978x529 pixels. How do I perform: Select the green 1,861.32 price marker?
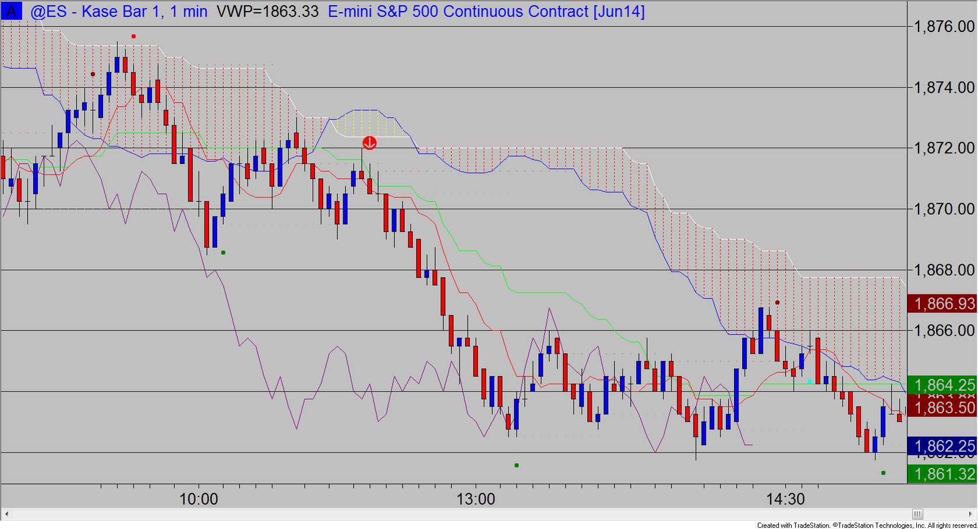942,474
